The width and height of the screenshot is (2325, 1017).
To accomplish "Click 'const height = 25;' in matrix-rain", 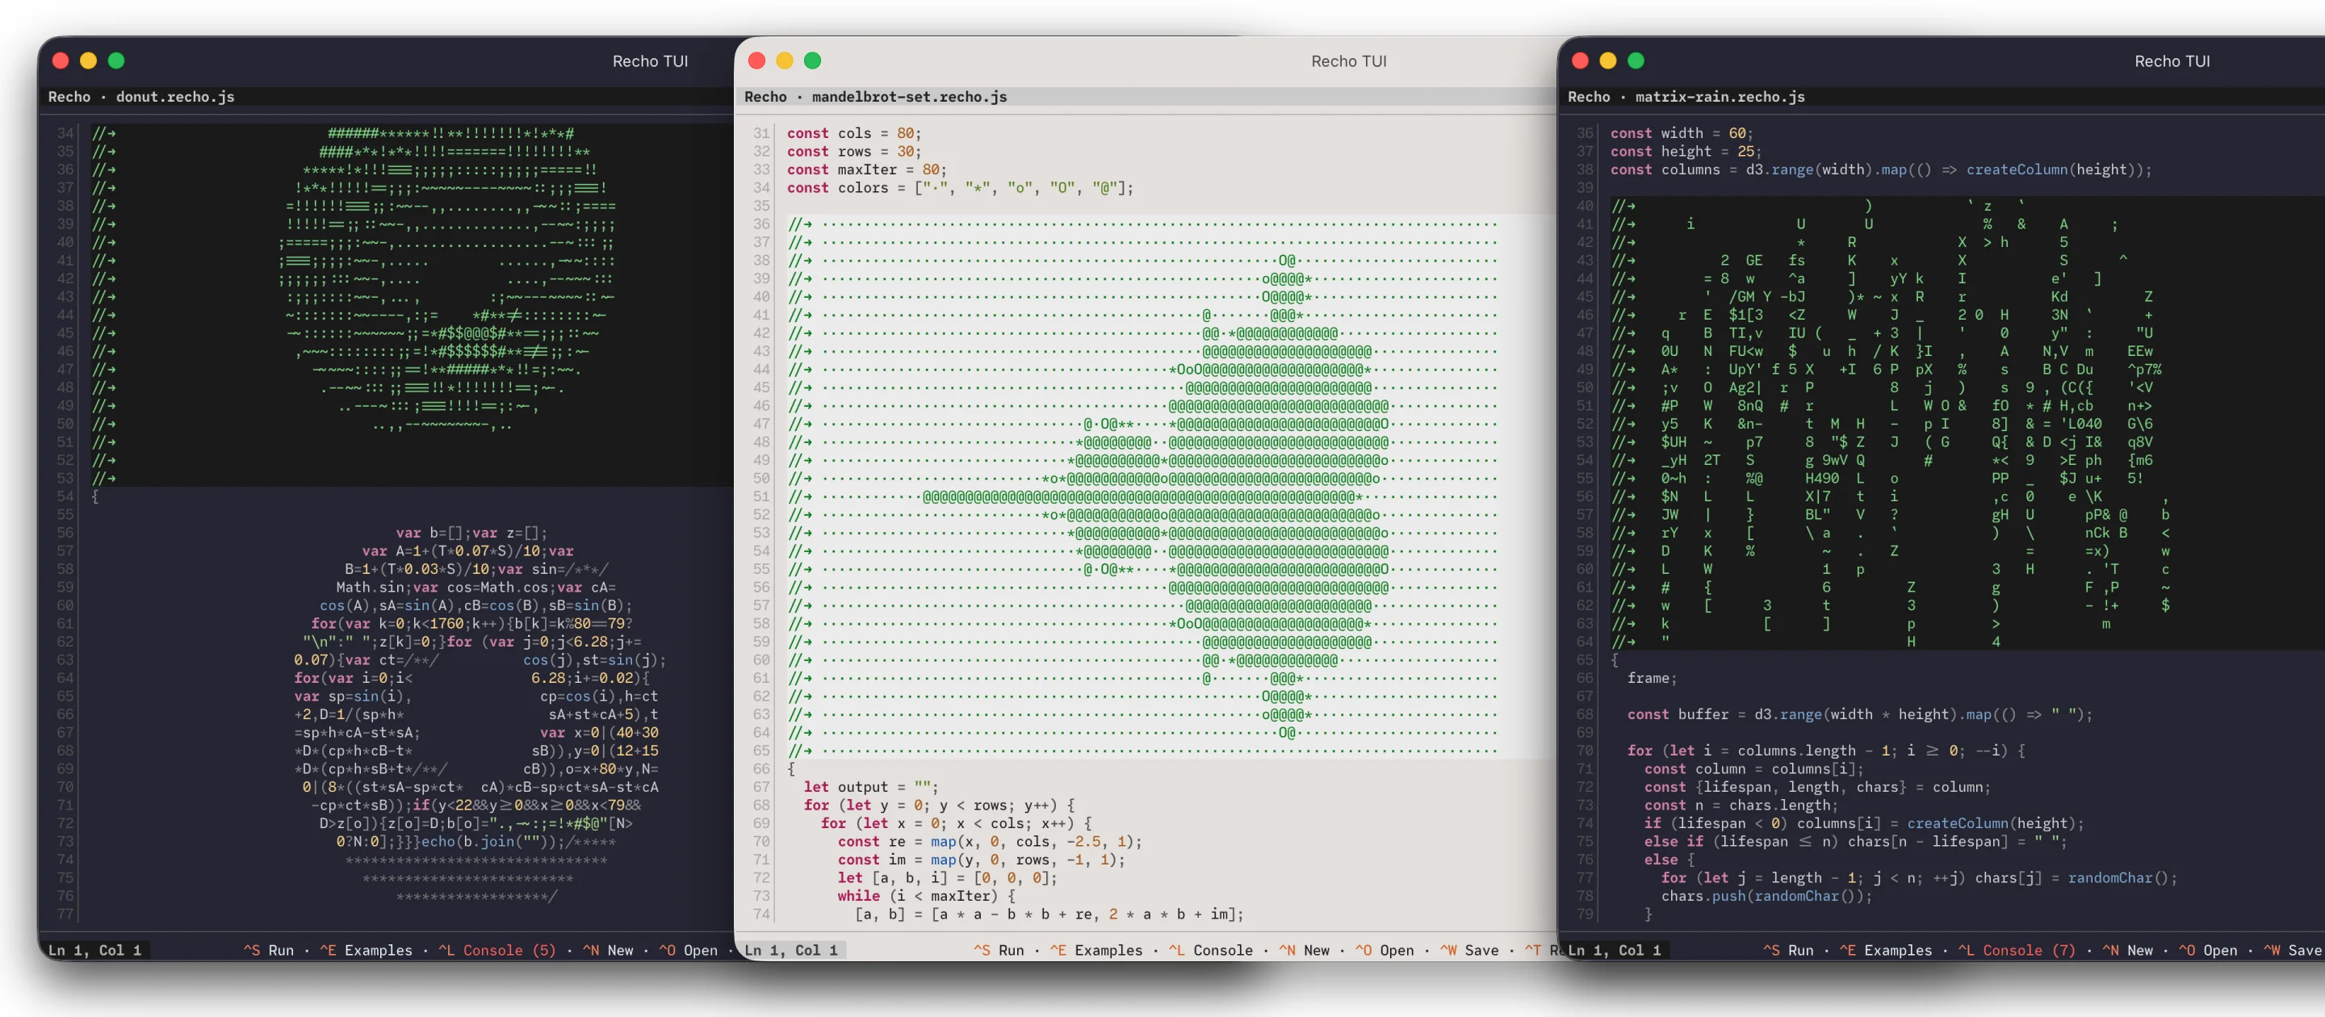I will pos(1686,152).
